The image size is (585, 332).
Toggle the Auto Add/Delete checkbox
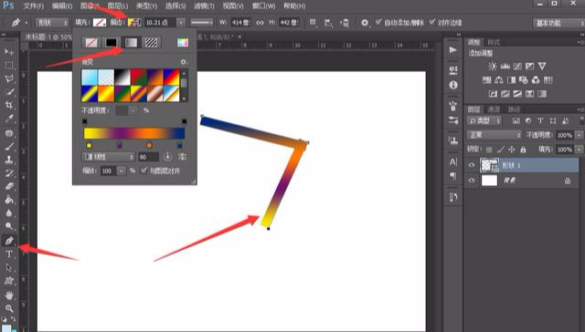[378, 22]
